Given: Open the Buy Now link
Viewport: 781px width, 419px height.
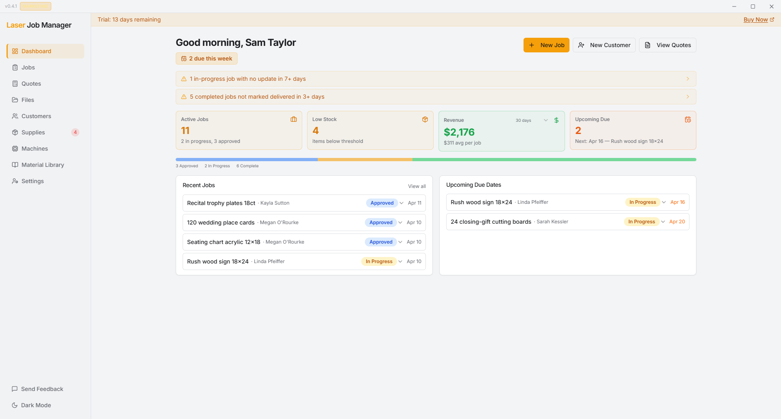Looking at the screenshot, I should (756, 19).
